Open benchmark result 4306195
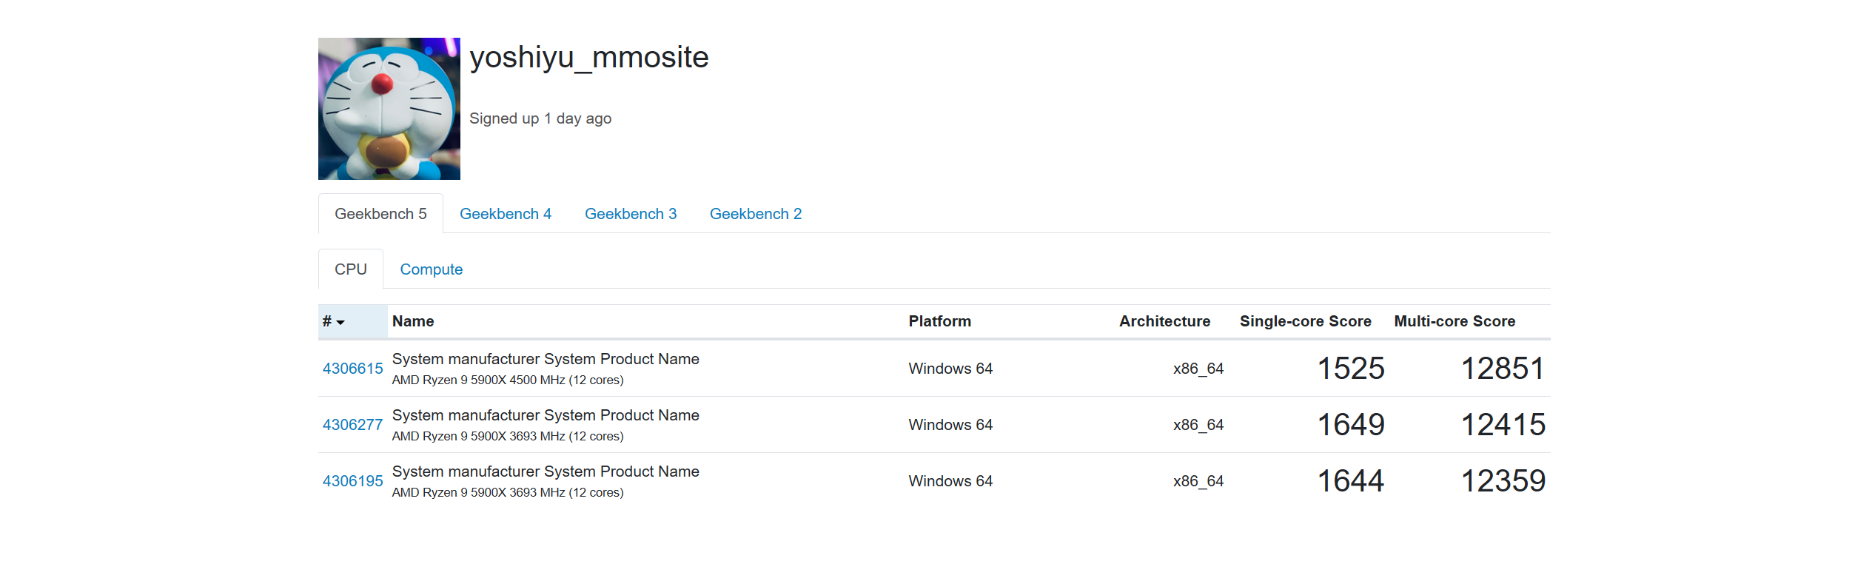 (x=352, y=481)
